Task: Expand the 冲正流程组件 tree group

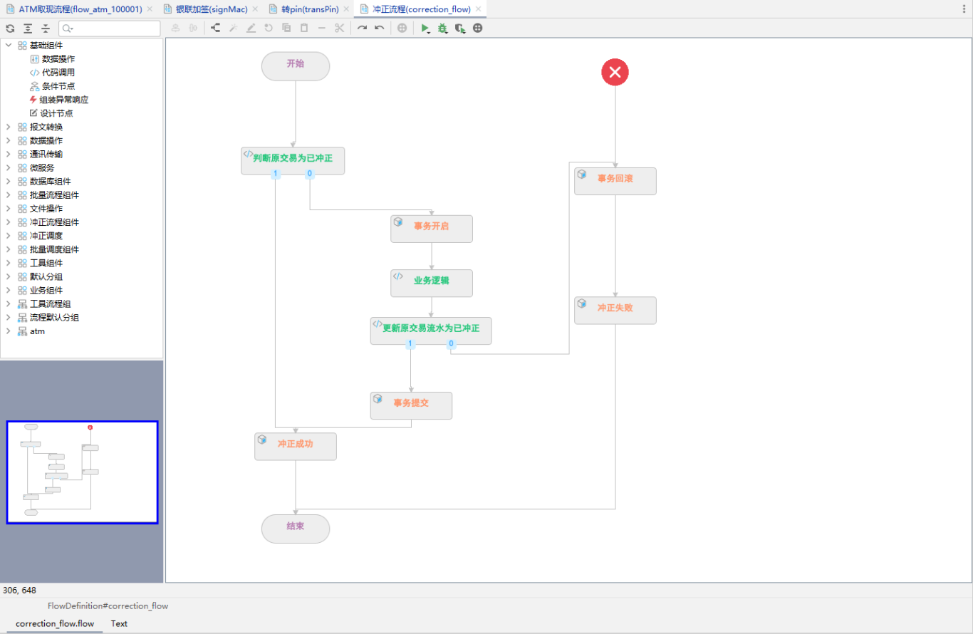Action: point(9,222)
